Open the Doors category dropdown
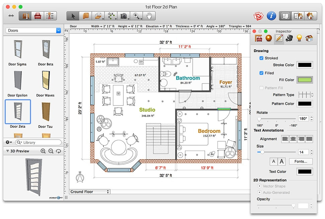 click(33, 30)
